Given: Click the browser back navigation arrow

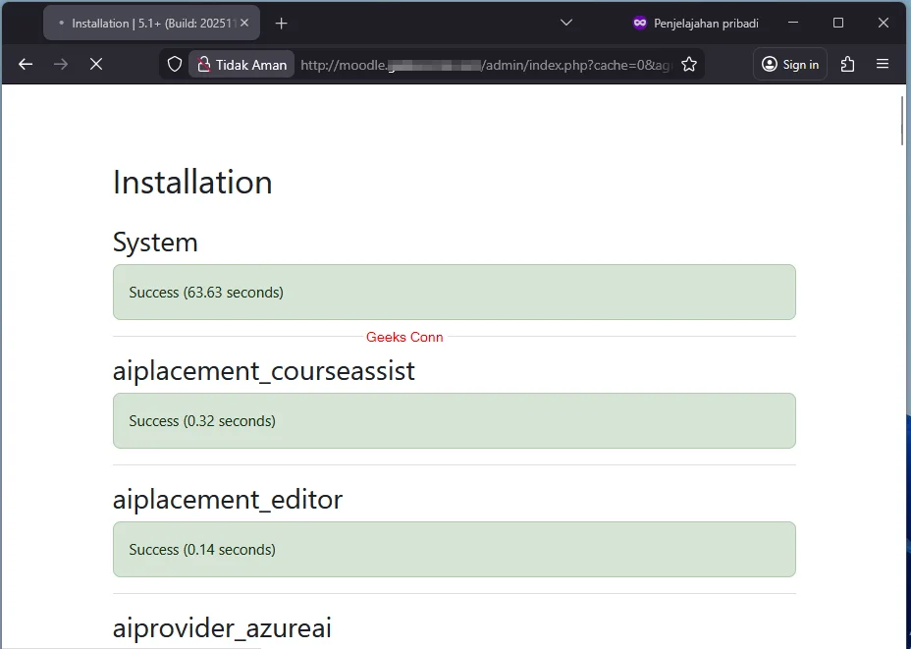Looking at the screenshot, I should coord(25,64).
